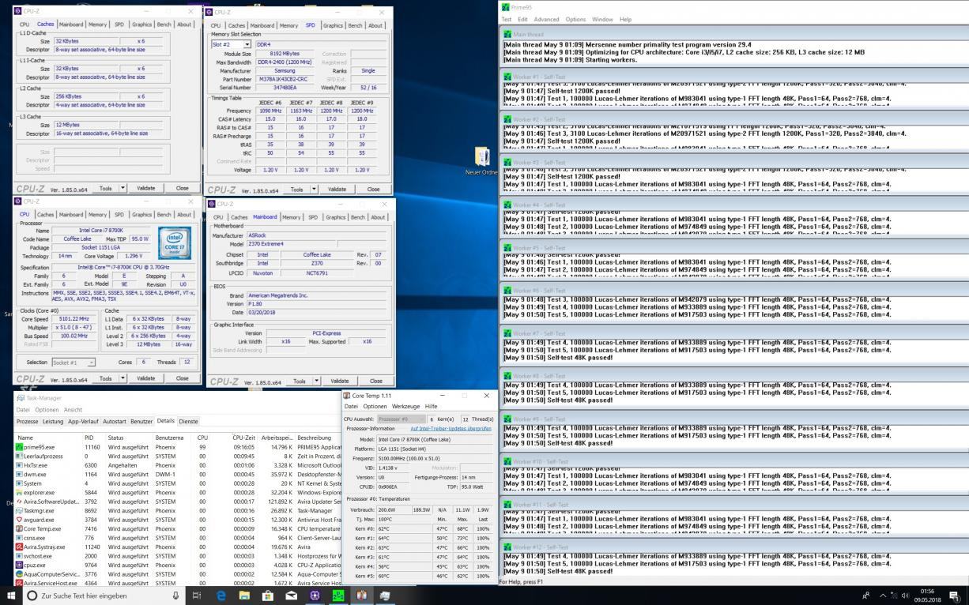Select the dwm.exe process icon
969x605 pixels.
pos(19,475)
